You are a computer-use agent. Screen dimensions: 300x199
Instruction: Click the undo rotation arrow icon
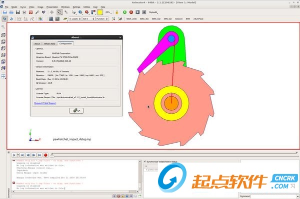click(11, 18)
